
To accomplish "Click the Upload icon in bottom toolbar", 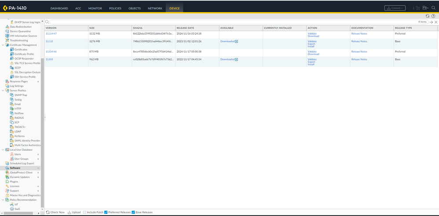I will pos(70,212).
